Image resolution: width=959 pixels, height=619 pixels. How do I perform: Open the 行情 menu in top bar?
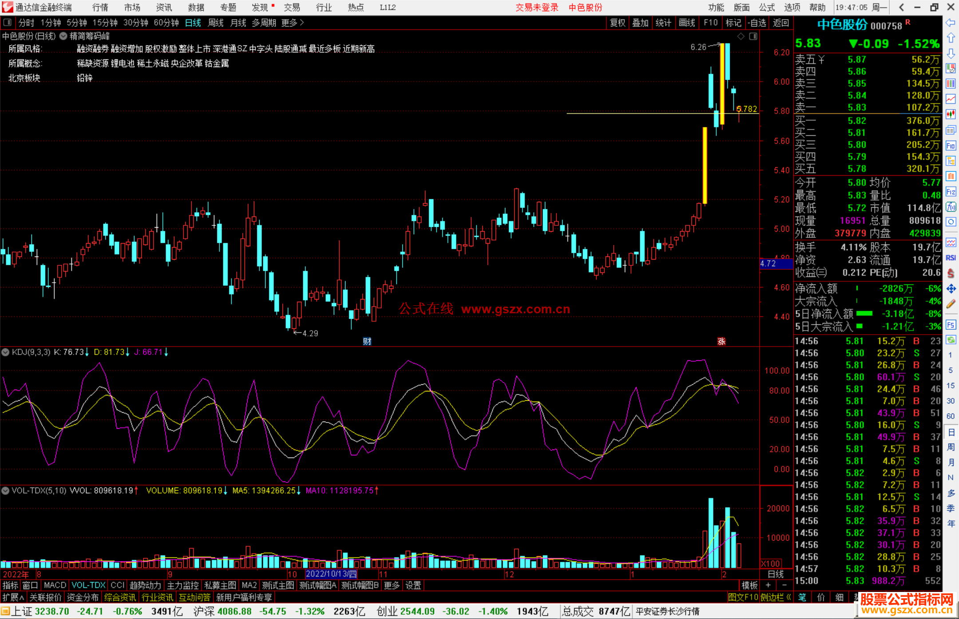point(100,8)
